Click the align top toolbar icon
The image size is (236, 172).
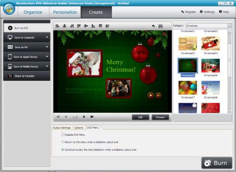coord(79,26)
